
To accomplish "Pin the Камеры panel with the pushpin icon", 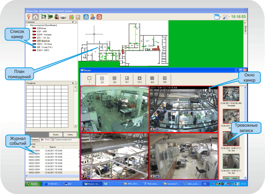I will (73, 22).
